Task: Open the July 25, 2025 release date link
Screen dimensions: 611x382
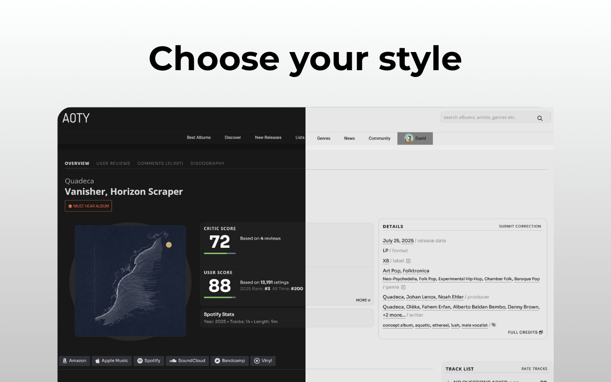Action: click(398, 241)
